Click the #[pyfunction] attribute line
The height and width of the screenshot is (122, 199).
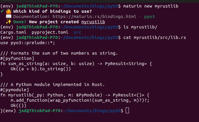click(x=16, y=58)
